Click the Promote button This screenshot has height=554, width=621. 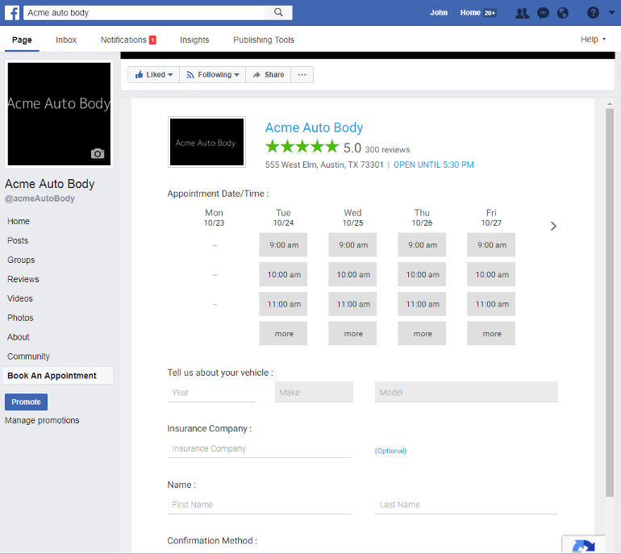[x=26, y=402]
